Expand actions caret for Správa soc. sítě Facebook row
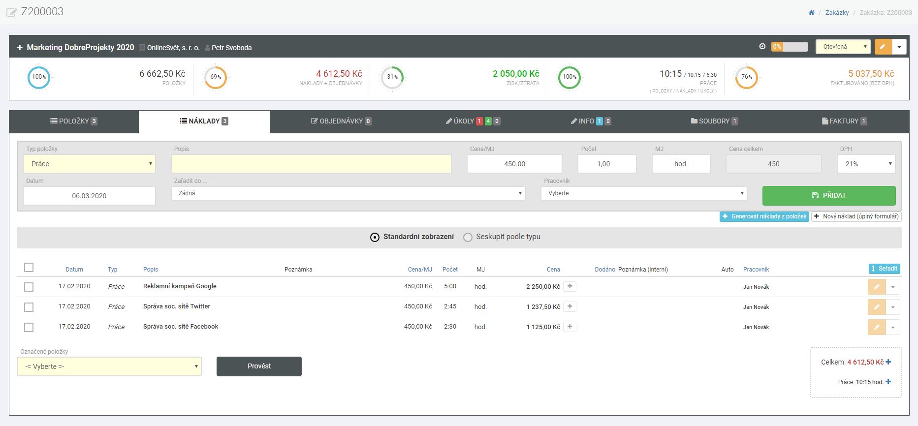The height and width of the screenshot is (426, 918). (893, 327)
